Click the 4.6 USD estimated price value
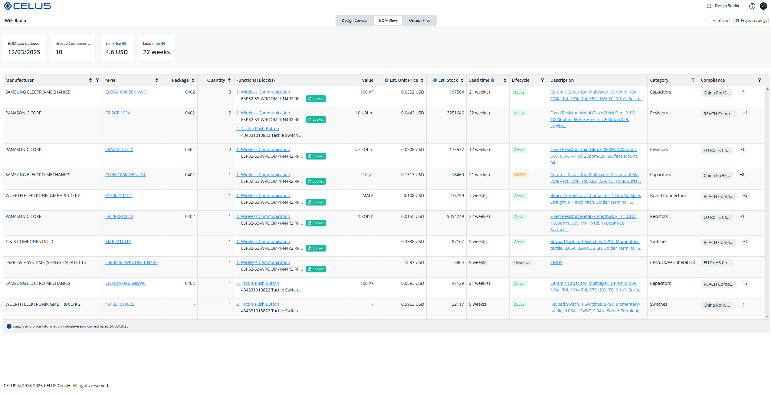The image size is (771, 395). tap(116, 52)
